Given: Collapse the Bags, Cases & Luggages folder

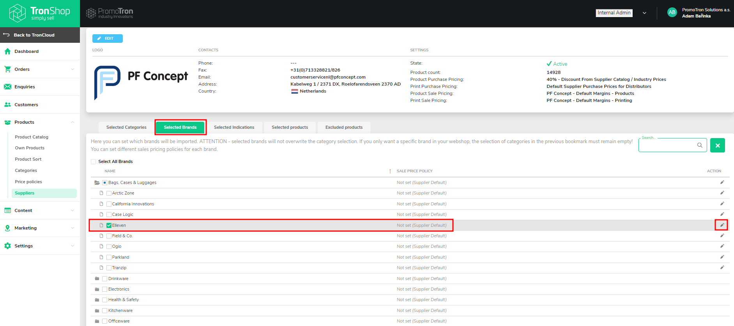Looking at the screenshot, I should click(x=97, y=182).
